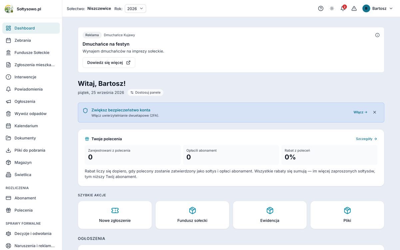Open notifications bell with red badge
This screenshot has height=250, width=400.
(343, 8)
